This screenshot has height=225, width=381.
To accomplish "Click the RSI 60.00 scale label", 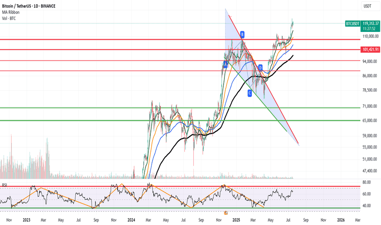I will coord(367,194).
